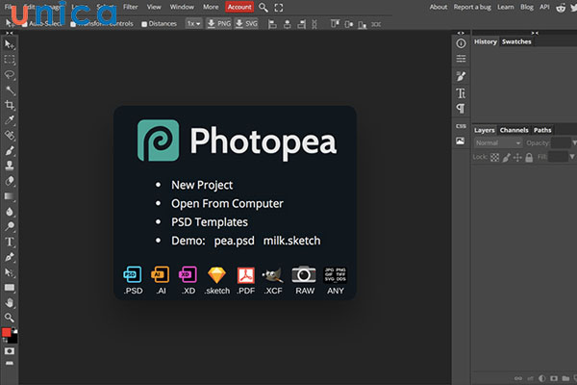Open the PSD Templates link
This screenshot has width=577, height=385.
click(210, 222)
